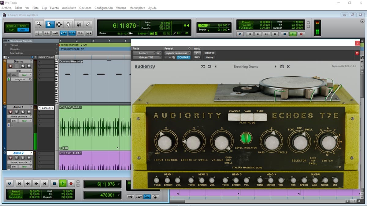Select the Grabber hand tool
Viewport: 367px width, 206px height.
pyautogui.click(x=69, y=24)
